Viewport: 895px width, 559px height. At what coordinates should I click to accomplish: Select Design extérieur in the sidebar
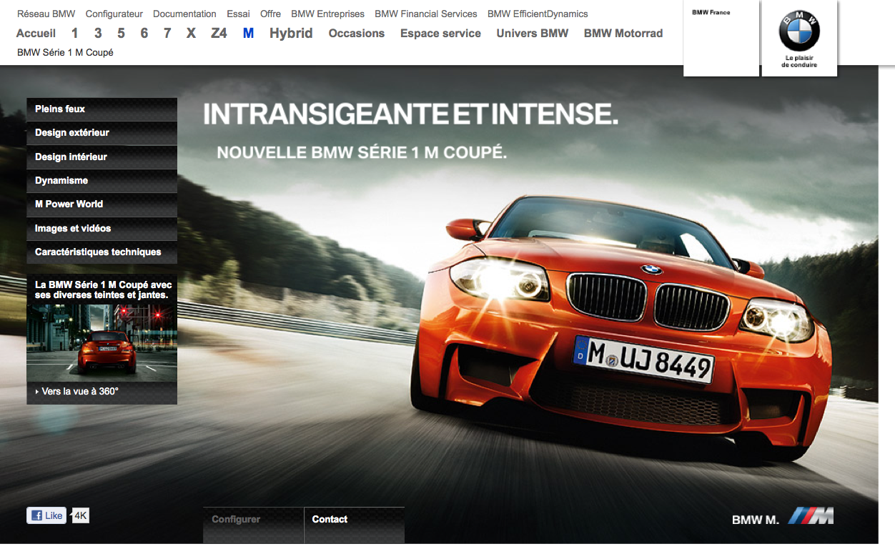tap(72, 133)
